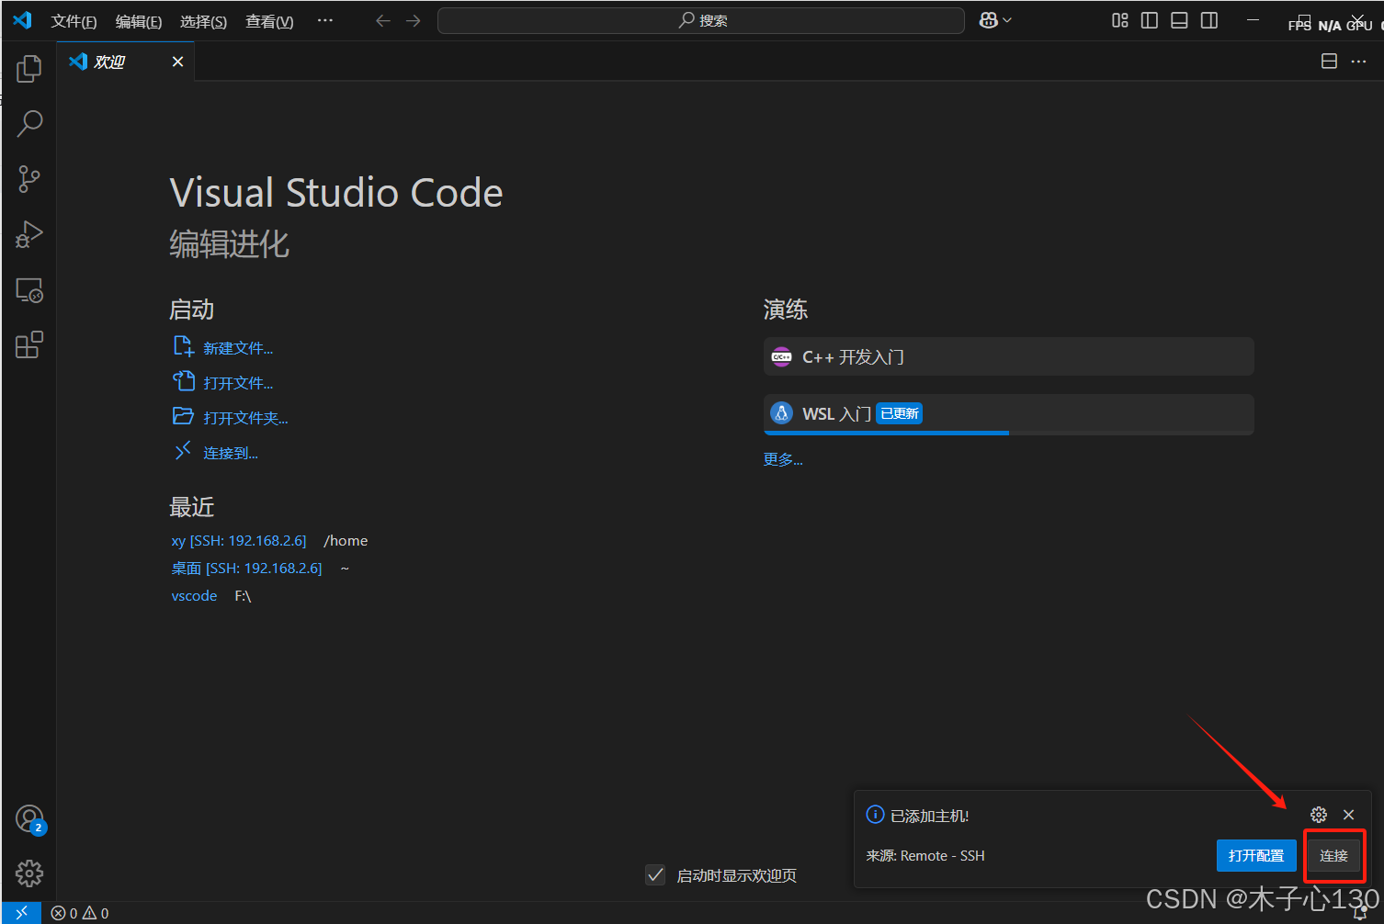This screenshot has height=924, width=1384.
Task: Open the Search view in activity bar
Action: click(x=29, y=124)
